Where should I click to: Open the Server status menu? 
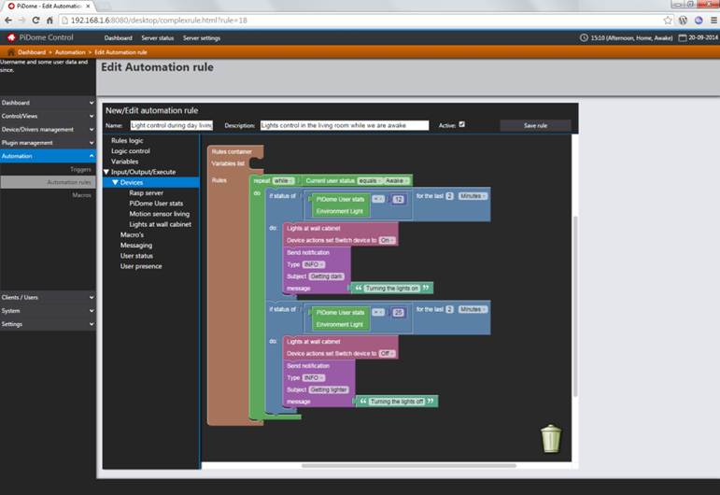[157, 38]
